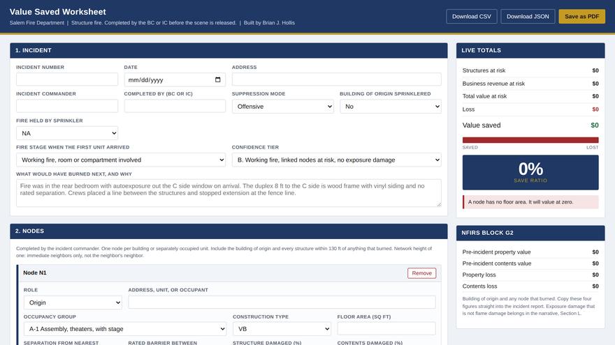
Task: Focus the Completed By field
Action: [x=175, y=106]
